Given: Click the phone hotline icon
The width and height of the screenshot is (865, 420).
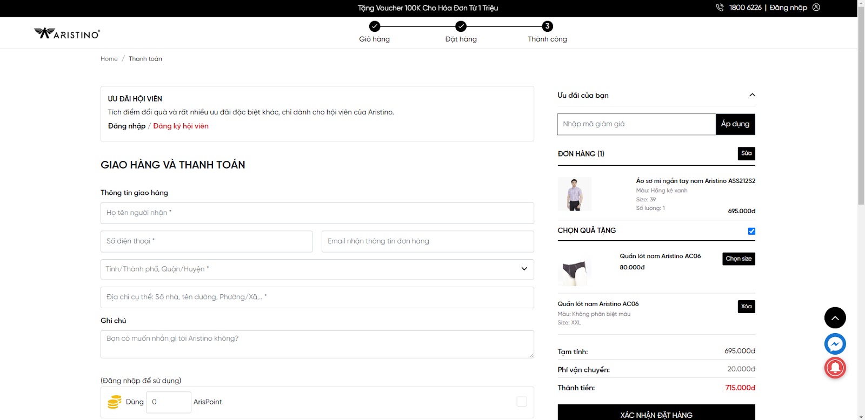Looking at the screenshot, I should 720,8.
